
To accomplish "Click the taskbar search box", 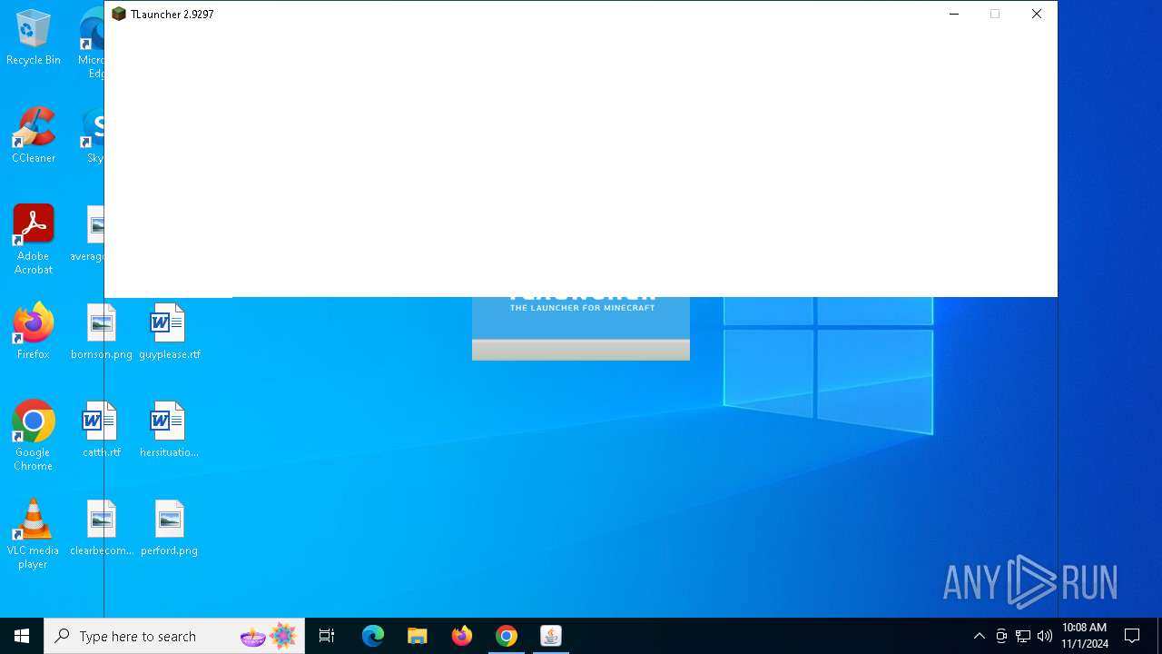I will 175,636.
